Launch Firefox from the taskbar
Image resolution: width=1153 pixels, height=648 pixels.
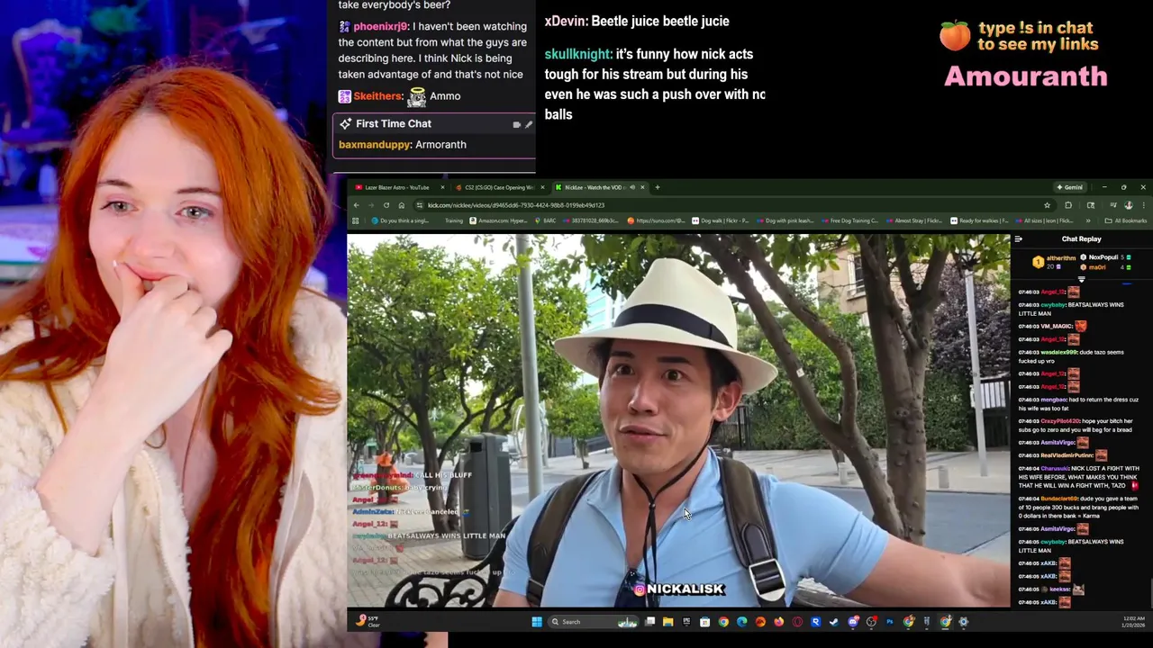click(x=778, y=622)
